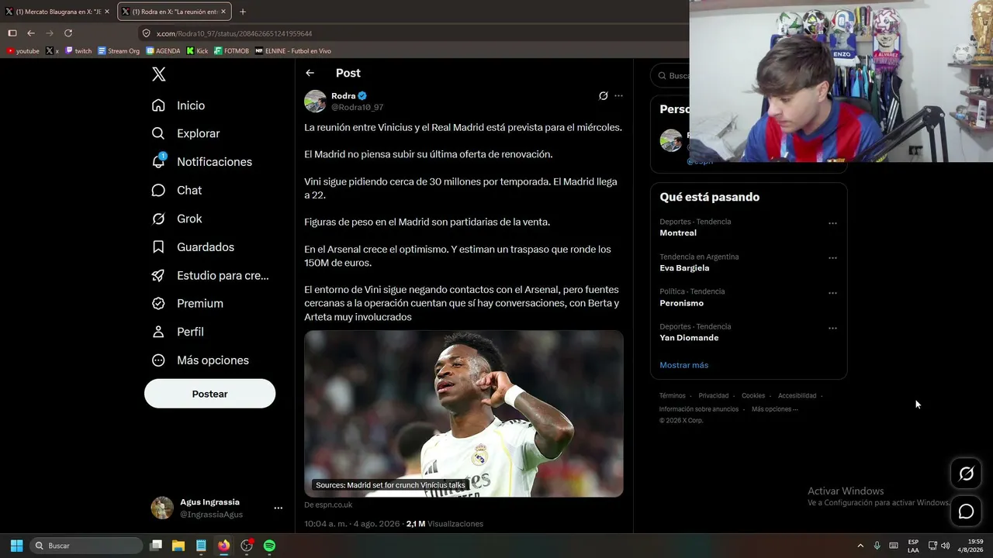Open the floating chat bubble button
The image size is (993, 558).
pos(967,511)
